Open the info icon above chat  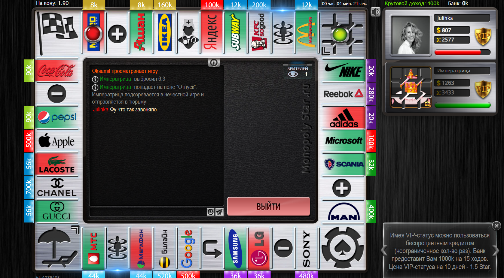214,62
